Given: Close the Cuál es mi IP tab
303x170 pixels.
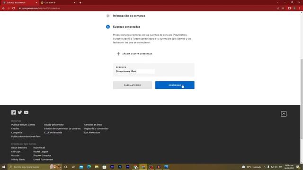Looking at the screenshot, I should [74, 3].
